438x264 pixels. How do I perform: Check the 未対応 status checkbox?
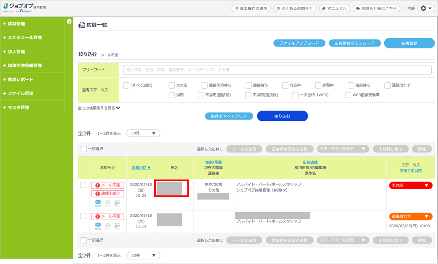pyautogui.click(x=172, y=85)
